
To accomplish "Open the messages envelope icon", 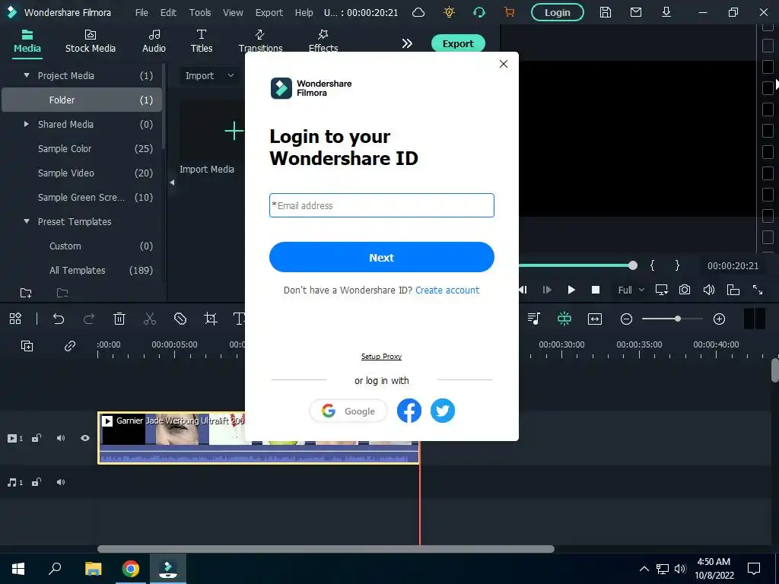I will click(636, 12).
